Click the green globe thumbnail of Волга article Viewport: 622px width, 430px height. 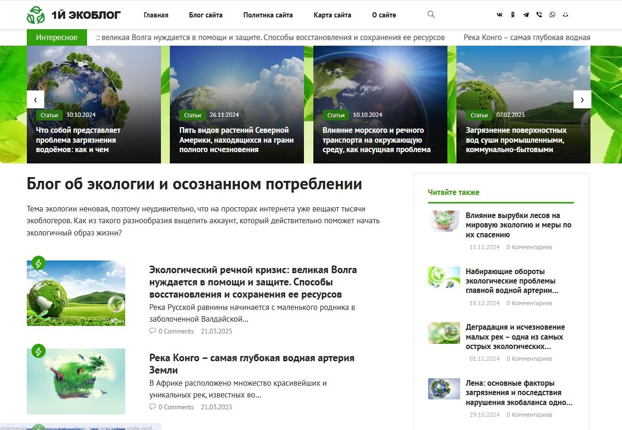76,293
